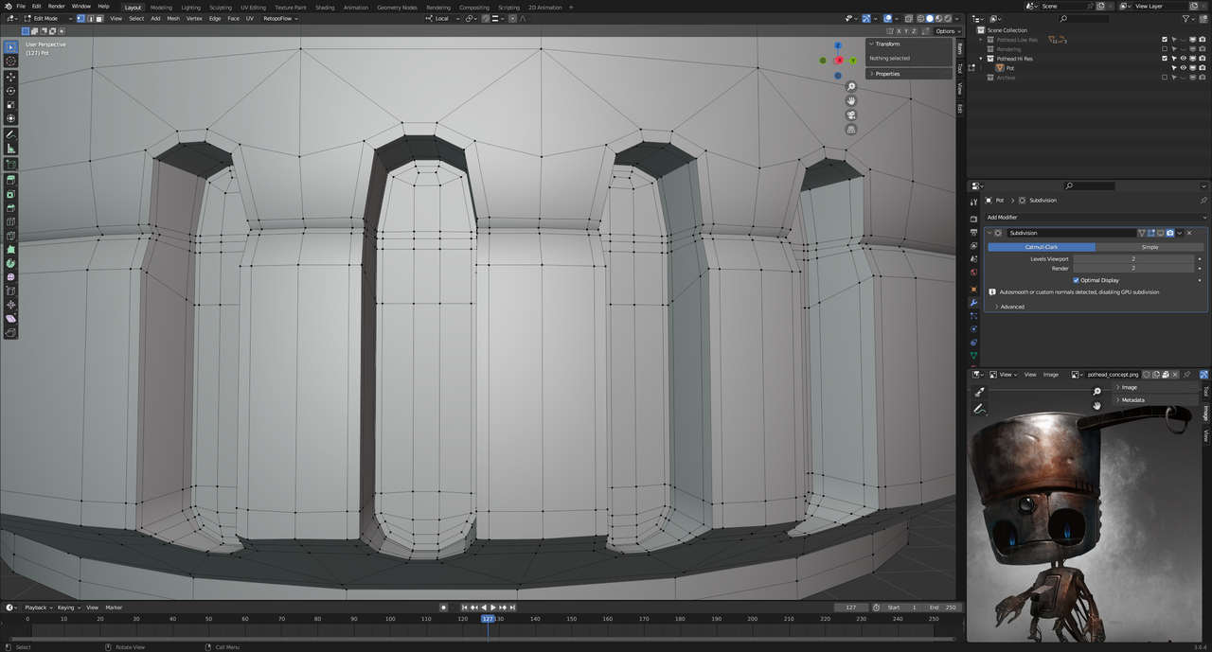Image resolution: width=1212 pixels, height=652 pixels.
Task: Expand the Advanced subdivision section
Action: click(x=1012, y=307)
